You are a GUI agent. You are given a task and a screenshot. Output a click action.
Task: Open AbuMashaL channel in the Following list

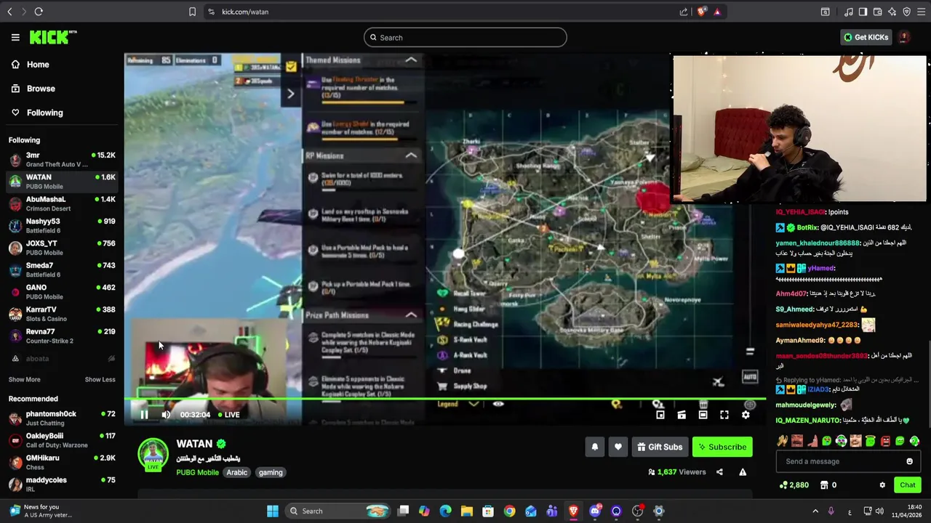click(62, 203)
